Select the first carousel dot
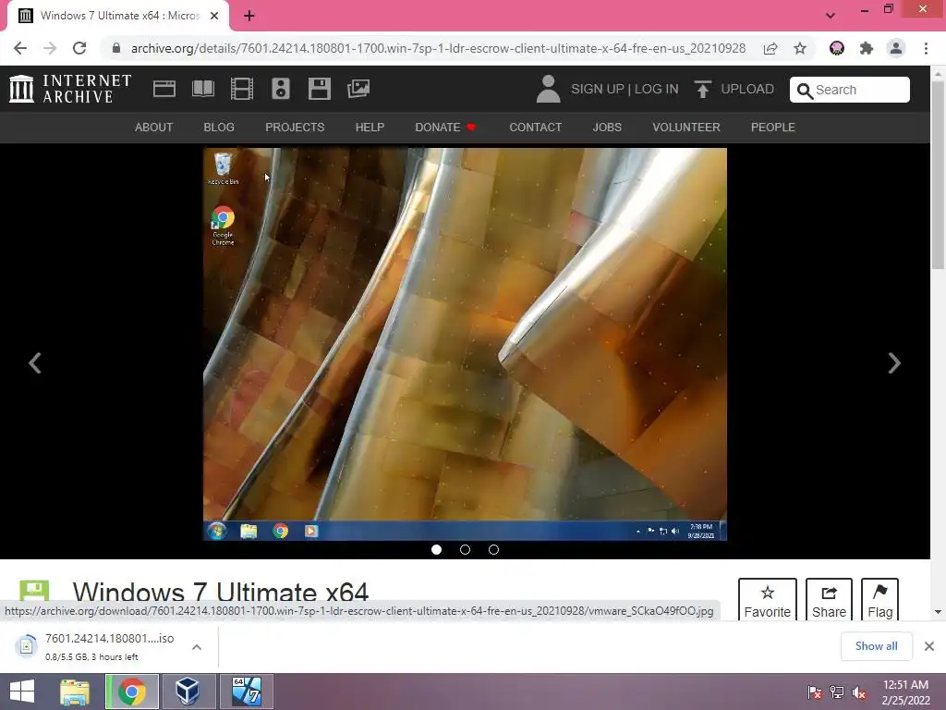 click(x=437, y=549)
